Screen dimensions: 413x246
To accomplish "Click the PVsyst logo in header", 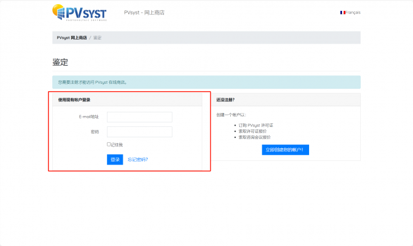I will [x=80, y=12].
